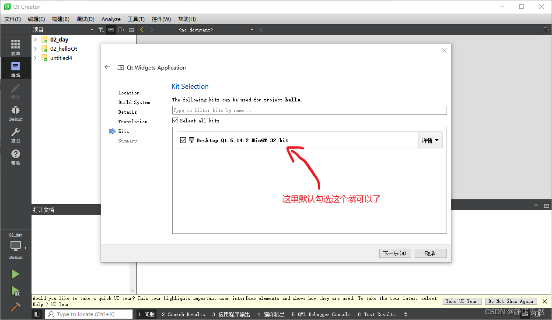Close the current document X icon
Image resolution: width=552 pixels, height=320 pixels.
pos(261,30)
